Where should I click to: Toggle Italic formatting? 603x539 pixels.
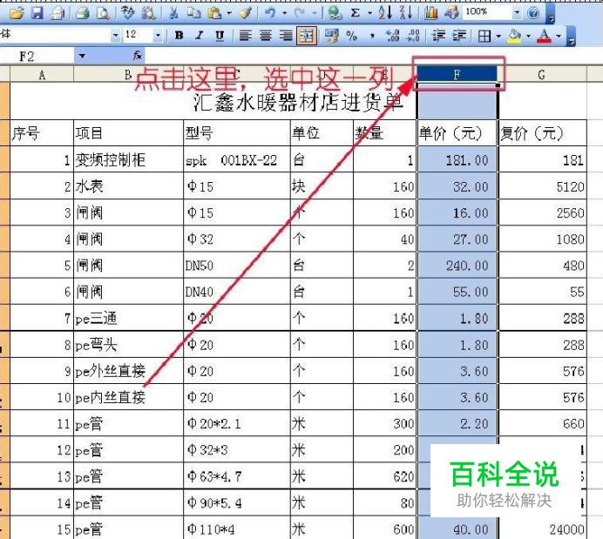[x=199, y=36]
